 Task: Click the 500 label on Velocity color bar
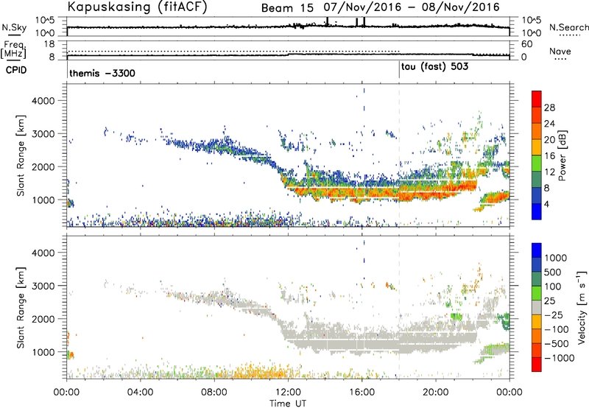point(553,272)
